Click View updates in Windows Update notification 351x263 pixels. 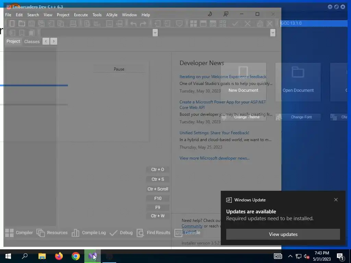[283, 234]
